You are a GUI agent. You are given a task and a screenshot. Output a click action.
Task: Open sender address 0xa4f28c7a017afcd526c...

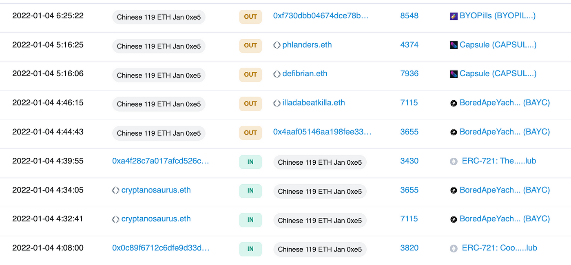click(161, 161)
